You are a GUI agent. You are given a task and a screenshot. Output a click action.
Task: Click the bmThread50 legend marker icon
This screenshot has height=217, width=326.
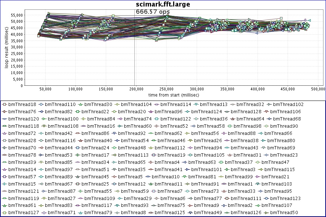(x=267, y=213)
